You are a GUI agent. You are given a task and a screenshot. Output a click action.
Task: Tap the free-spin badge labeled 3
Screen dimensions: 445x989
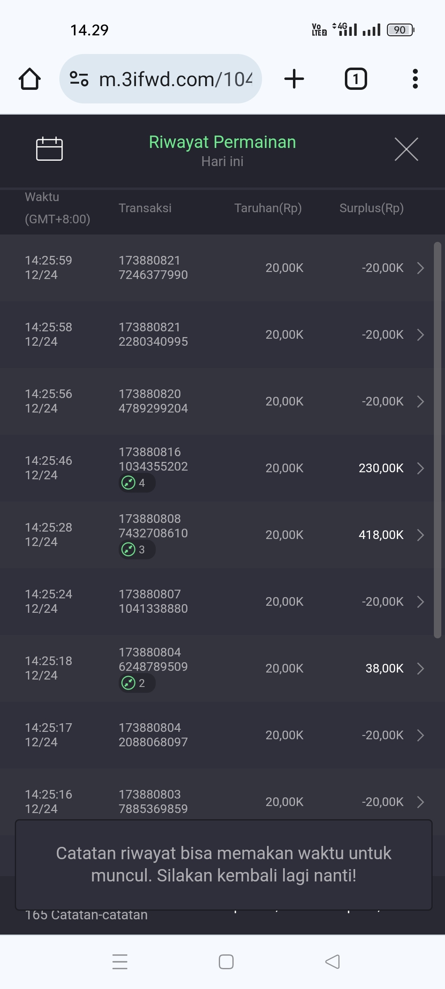tap(137, 549)
